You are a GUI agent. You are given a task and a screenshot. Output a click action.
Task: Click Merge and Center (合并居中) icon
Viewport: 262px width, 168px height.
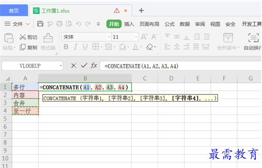coord(228,38)
